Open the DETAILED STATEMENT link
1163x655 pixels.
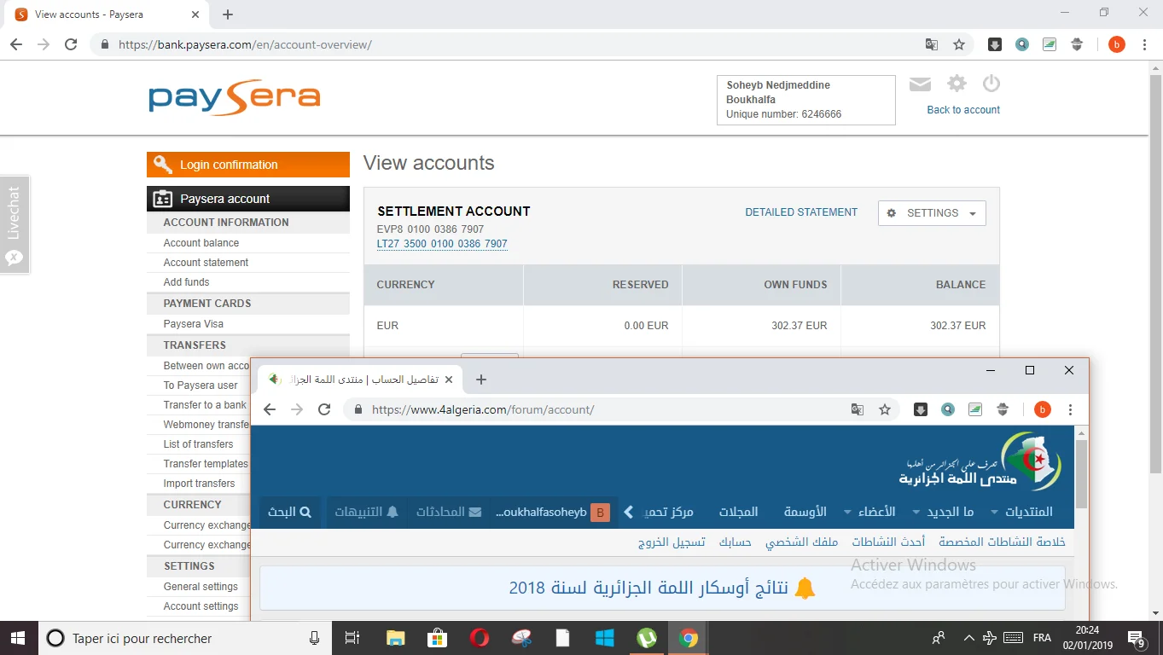(801, 212)
